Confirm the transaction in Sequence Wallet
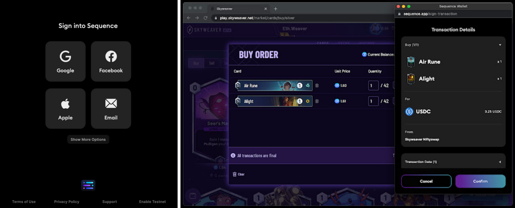Screen dimensions: 515x208 coord(480,181)
